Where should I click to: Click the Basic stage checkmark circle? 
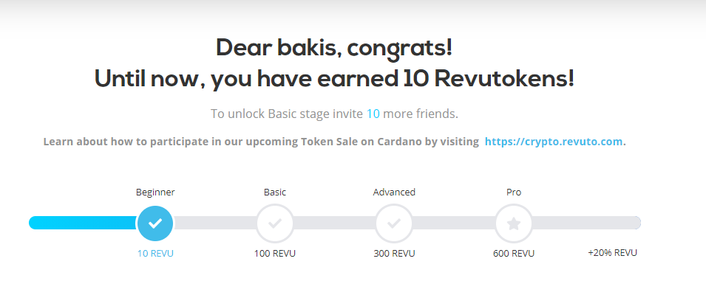coord(275,223)
